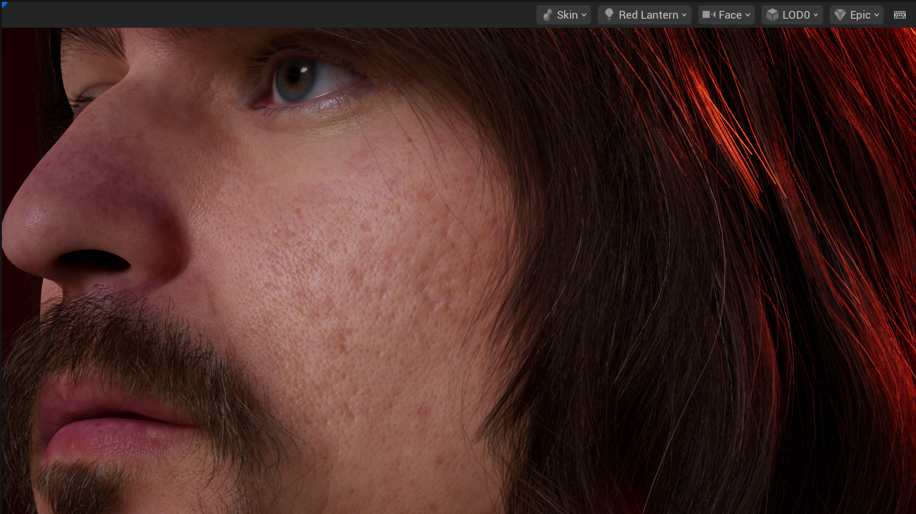Click the LOD0 chevron arrow
The height and width of the screenshot is (514, 916).
tap(815, 15)
